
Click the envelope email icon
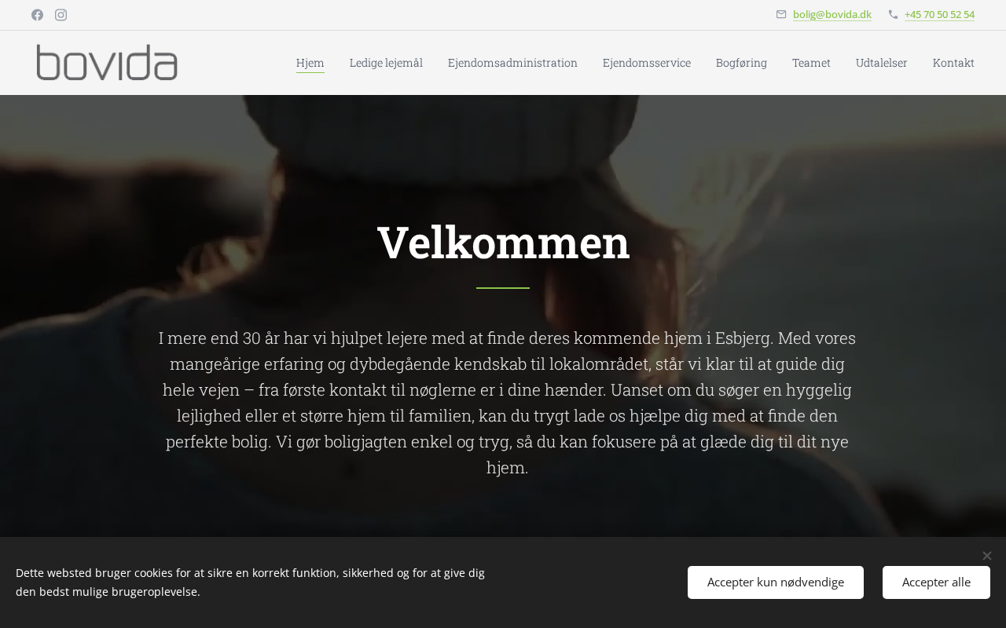pyautogui.click(x=781, y=14)
